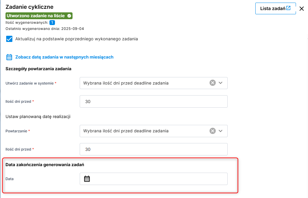Screen dimensions: 308x198
Task: Click the checkmark icon in the green badge
Action: coord(69,16)
